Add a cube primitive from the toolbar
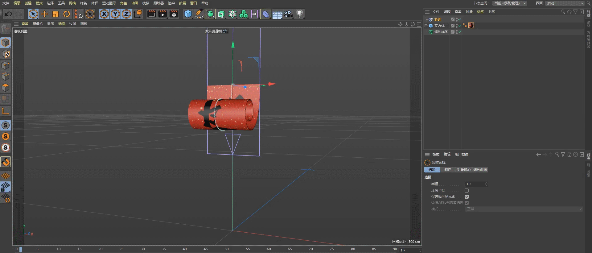This screenshot has width=592, height=253. (x=188, y=14)
